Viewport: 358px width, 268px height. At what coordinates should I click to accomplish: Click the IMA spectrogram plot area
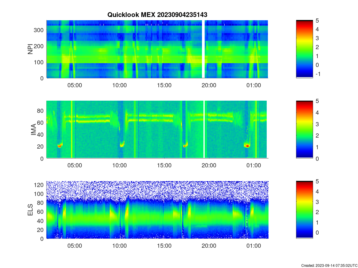coord(157,130)
